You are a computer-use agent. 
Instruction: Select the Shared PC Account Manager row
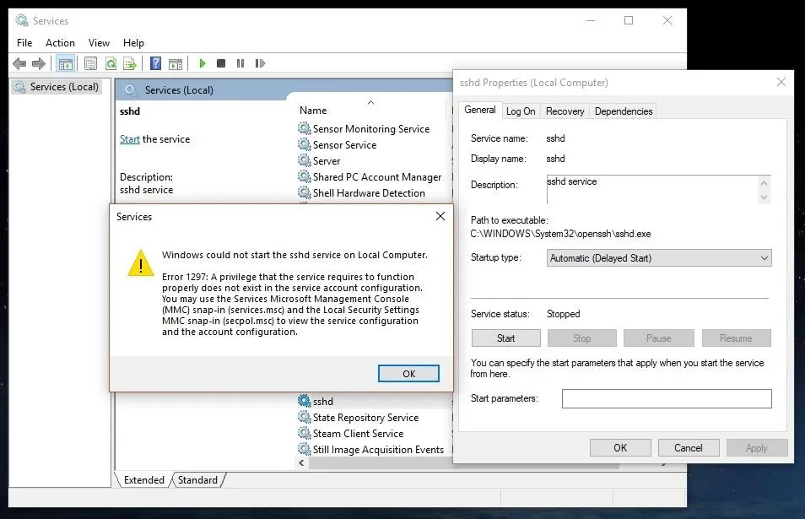(377, 177)
